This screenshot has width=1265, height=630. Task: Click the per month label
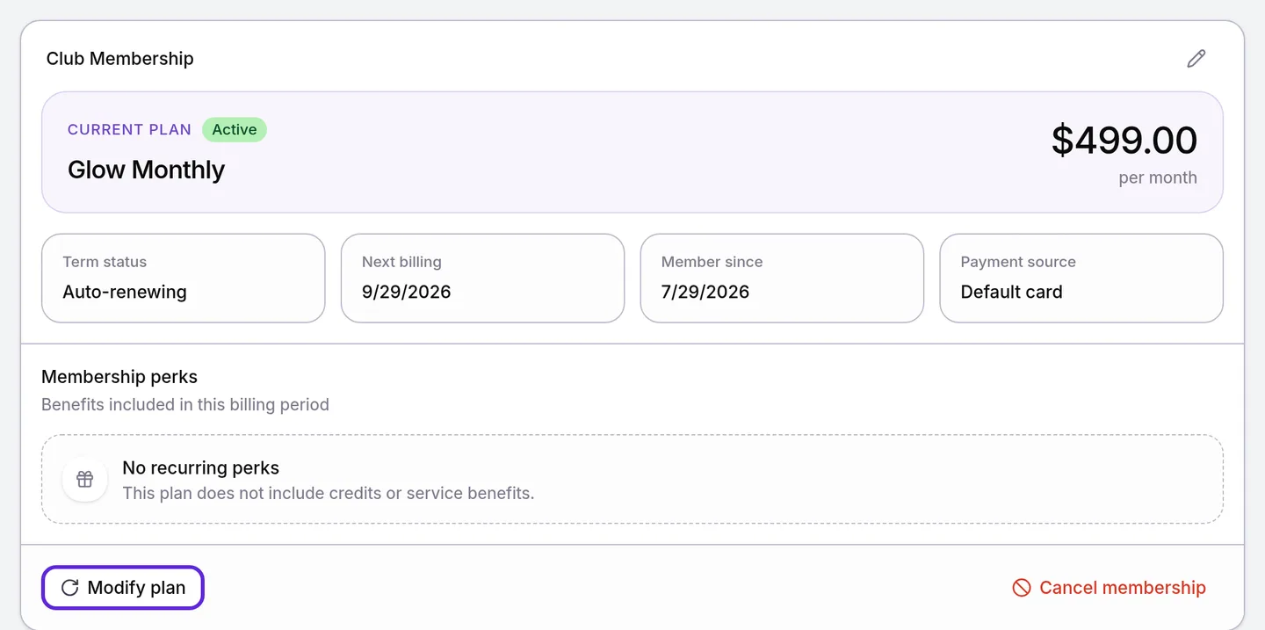tap(1158, 177)
